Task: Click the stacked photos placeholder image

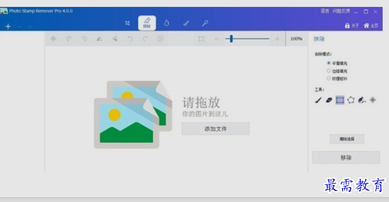Action: (x=133, y=115)
